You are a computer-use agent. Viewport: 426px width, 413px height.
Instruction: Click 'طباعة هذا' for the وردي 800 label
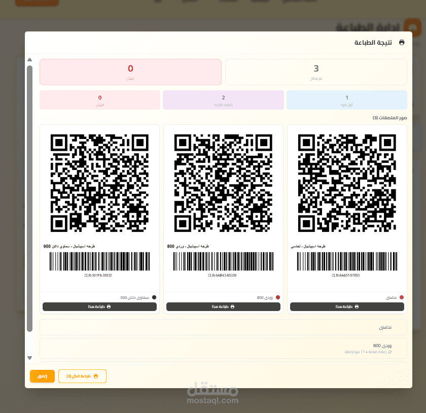click(x=223, y=306)
